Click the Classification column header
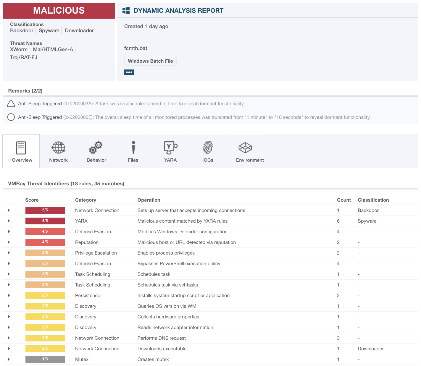Viewport: 421px width, 366px height. coord(373,200)
